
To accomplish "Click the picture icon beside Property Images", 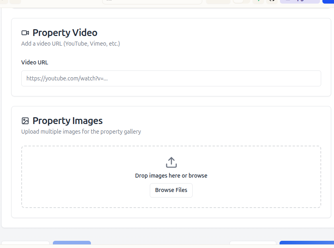I will click(25, 121).
